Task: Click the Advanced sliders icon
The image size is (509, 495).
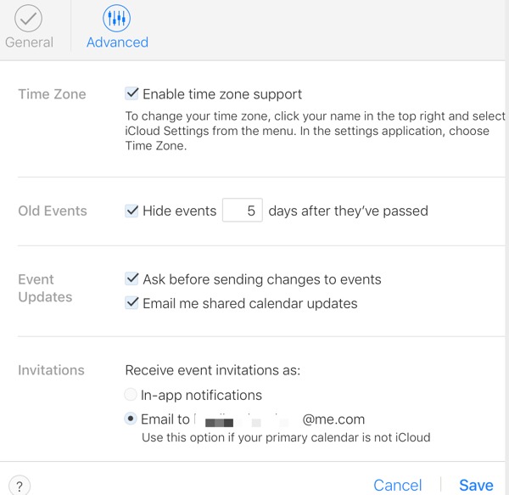Action: click(x=116, y=18)
